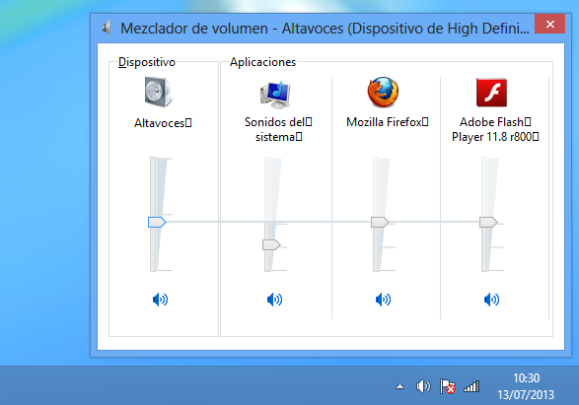The height and width of the screenshot is (405, 579).
Task: Open the network signal tray icon
Action: [471, 386]
